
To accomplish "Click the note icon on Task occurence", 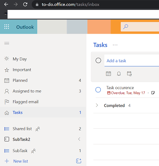I will 153,93.
